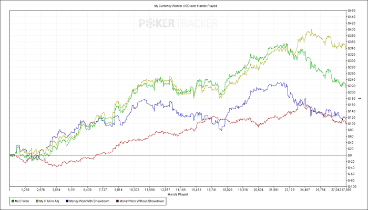The width and height of the screenshot is (368, 210).
Task: Click the 'Hands Played' x-axis title
Action: click(178, 195)
